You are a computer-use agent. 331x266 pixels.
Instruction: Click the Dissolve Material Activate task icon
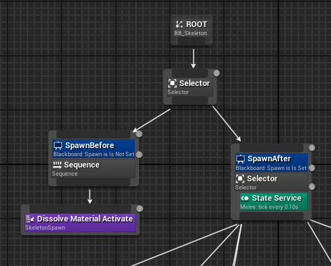(x=30, y=219)
